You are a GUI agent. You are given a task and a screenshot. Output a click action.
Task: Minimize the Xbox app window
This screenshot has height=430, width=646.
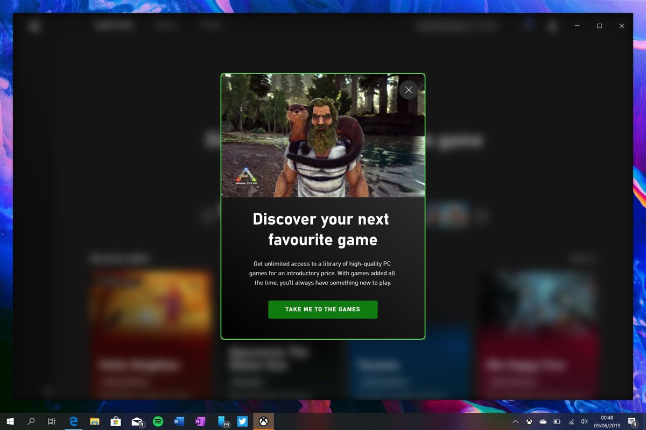coord(577,26)
